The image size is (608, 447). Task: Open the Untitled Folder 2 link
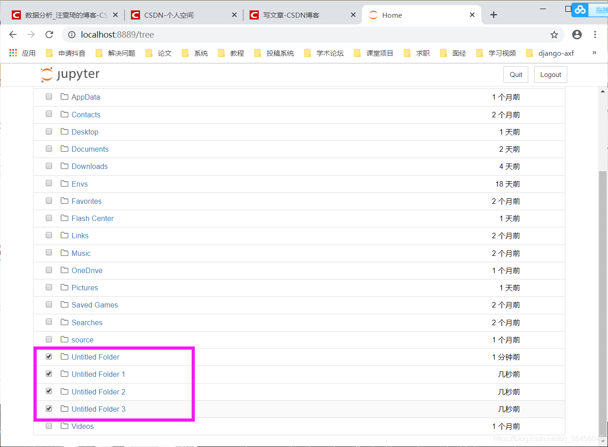[x=98, y=392]
